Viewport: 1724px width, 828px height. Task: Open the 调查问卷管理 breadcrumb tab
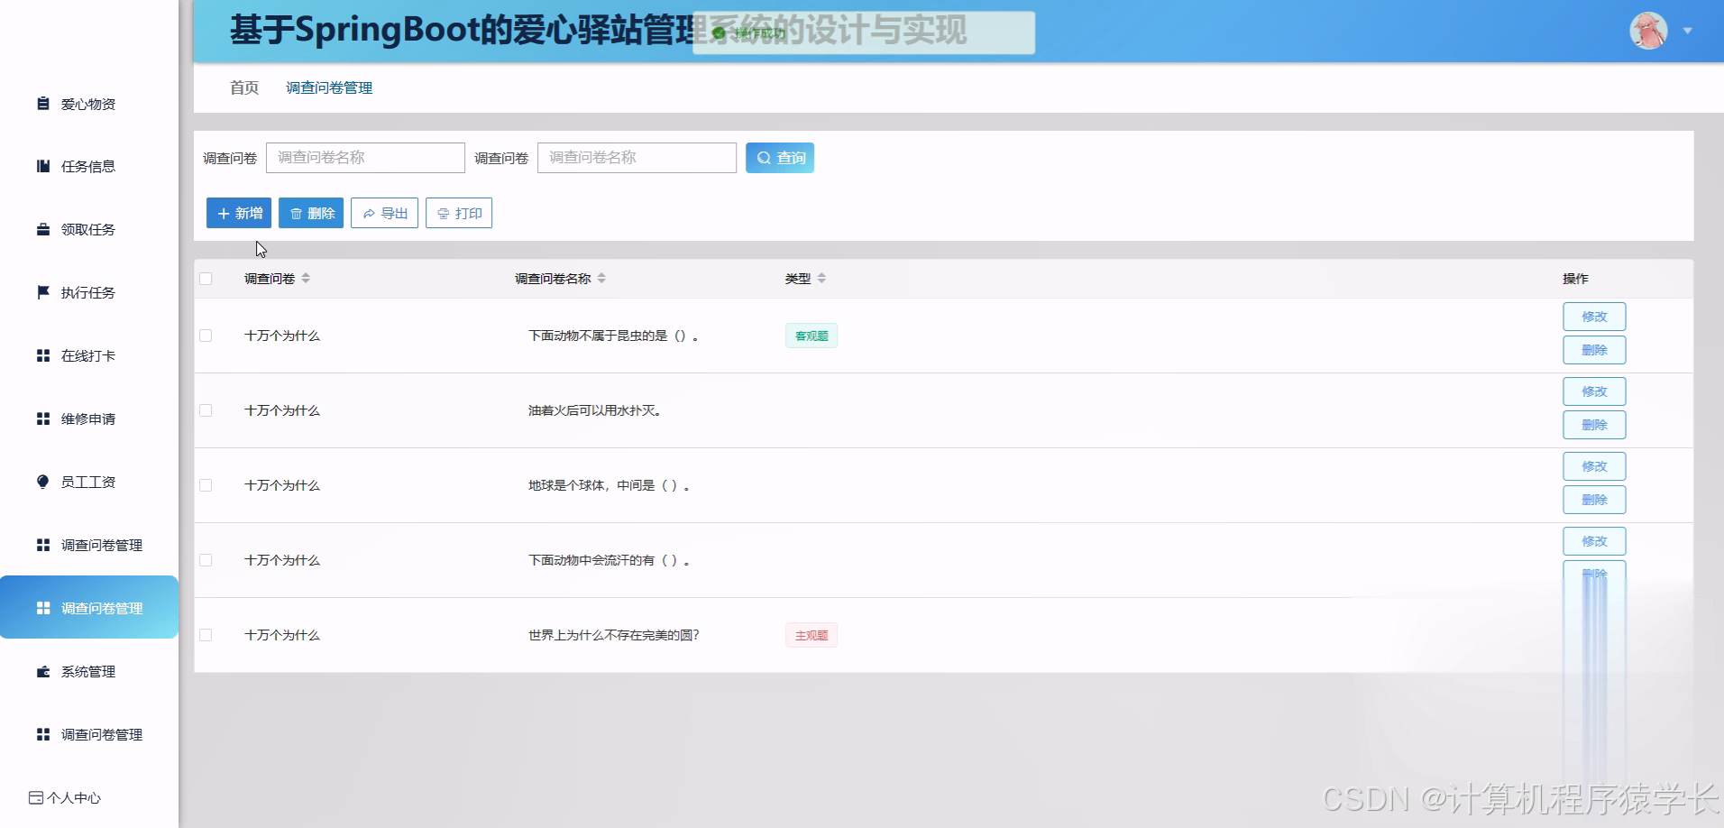pos(329,87)
